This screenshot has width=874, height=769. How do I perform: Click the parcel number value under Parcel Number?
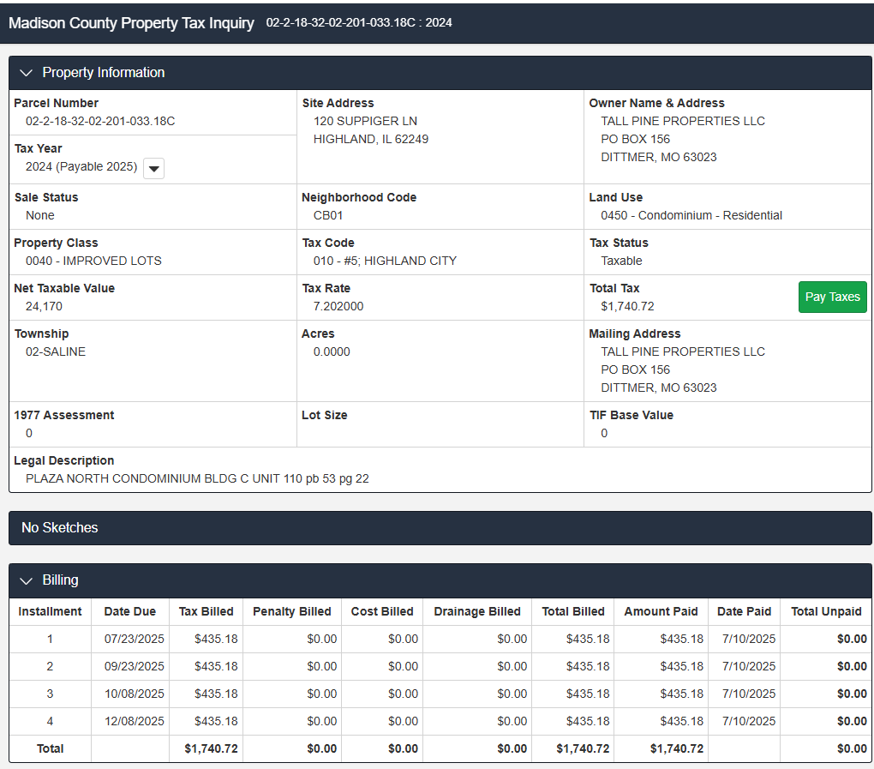(x=100, y=121)
